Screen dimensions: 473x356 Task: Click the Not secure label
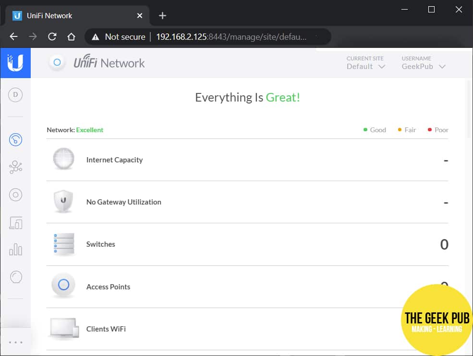tap(125, 37)
